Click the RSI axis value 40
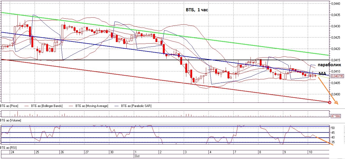The width and height of the screenshot is (345, 159). pyautogui.click(x=334, y=137)
